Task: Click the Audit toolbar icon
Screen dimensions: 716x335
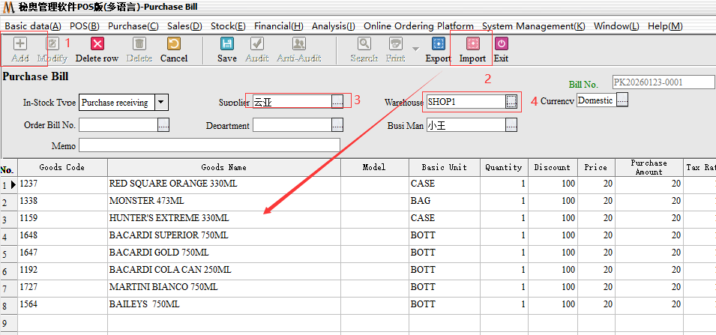Action: click(256, 44)
